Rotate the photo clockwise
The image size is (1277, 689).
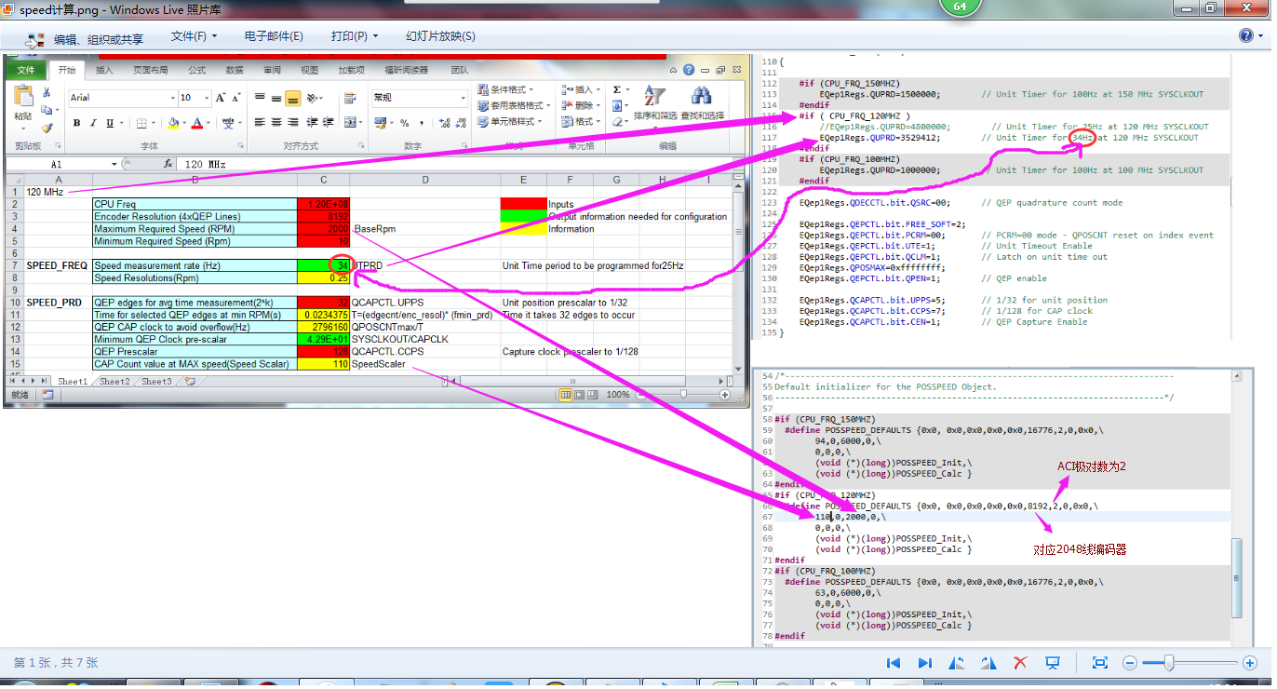point(988,663)
